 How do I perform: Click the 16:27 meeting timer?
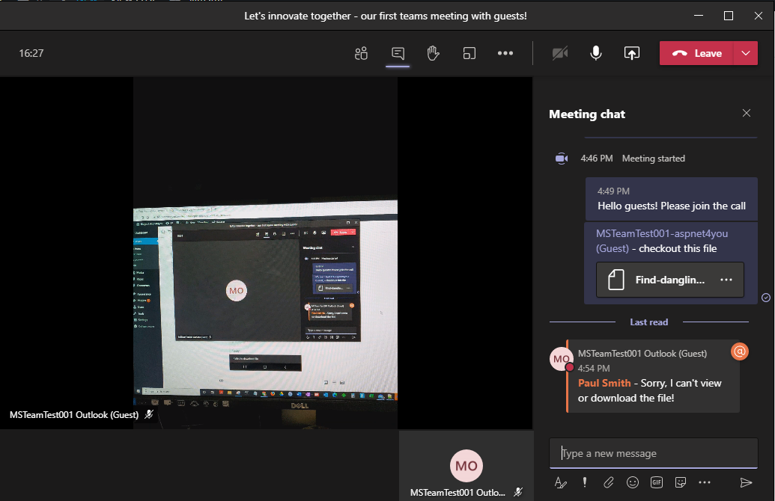(31, 53)
